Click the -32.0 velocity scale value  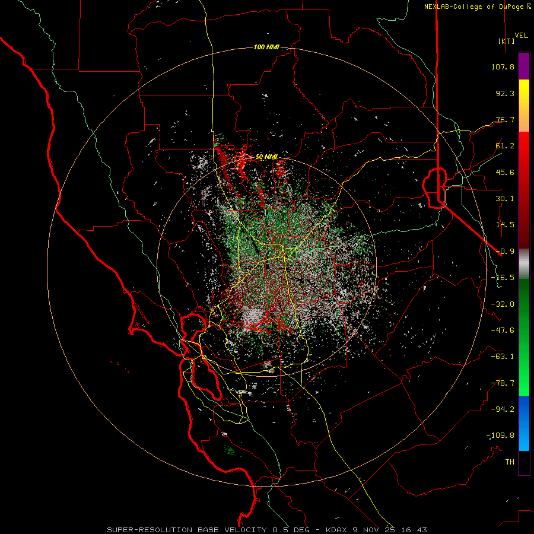tap(503, 304)
